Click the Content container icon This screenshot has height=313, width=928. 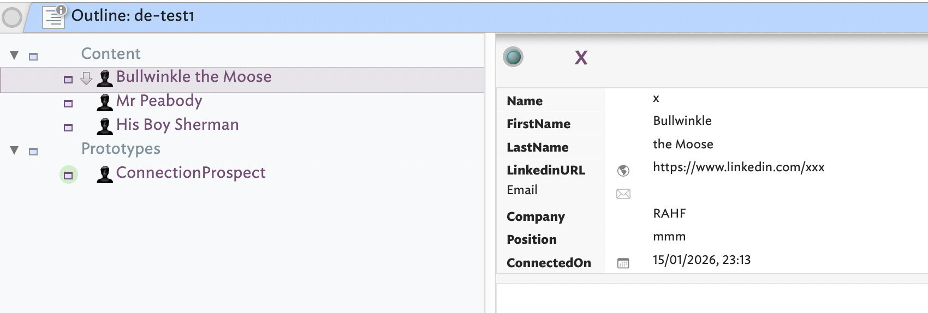point(33,57)
